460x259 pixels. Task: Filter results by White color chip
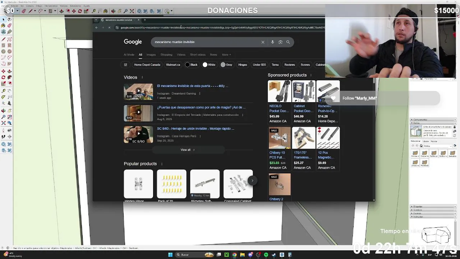click(x=209, y=65)
